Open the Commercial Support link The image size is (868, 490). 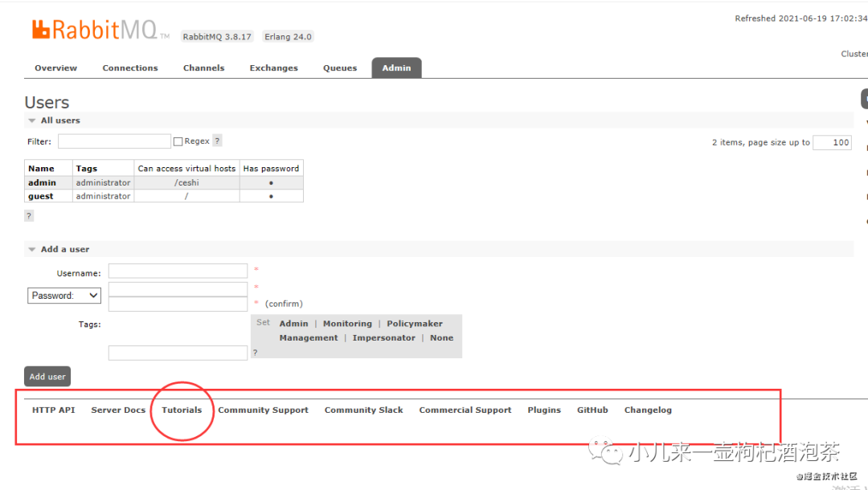click(x=465, y=410)
